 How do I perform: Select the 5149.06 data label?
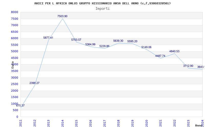(x=146, y=47)
